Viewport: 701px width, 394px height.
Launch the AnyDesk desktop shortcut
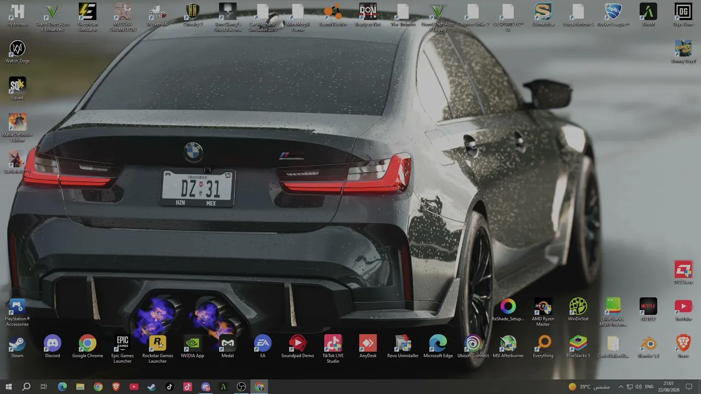(368, 347)
